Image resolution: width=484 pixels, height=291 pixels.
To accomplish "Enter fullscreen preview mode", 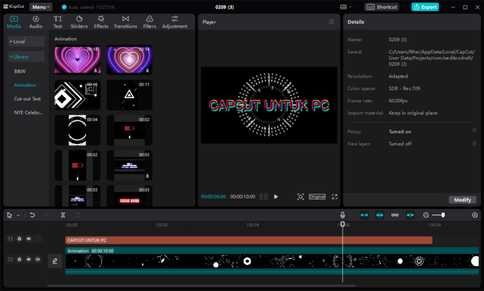I will tap(335, 196).
